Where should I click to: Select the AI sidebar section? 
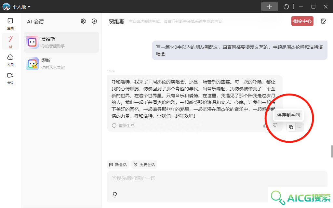[x=10, y=42]
